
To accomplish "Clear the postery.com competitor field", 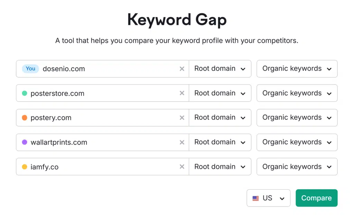I will 182,118.
